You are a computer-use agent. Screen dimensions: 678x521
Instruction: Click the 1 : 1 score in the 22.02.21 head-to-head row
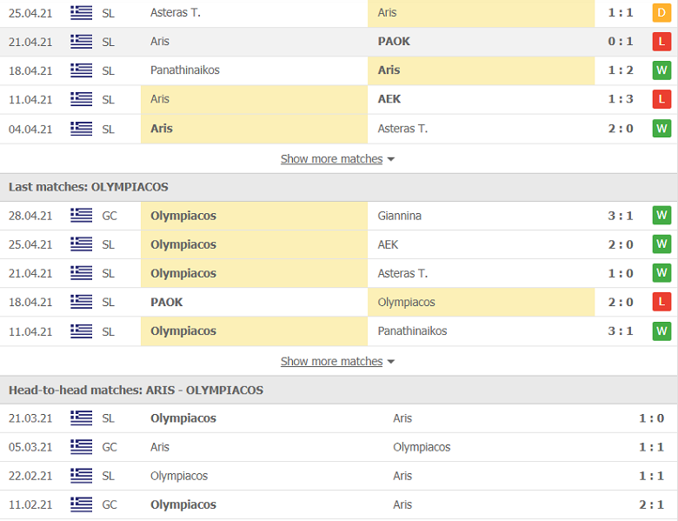pos(652,476)
